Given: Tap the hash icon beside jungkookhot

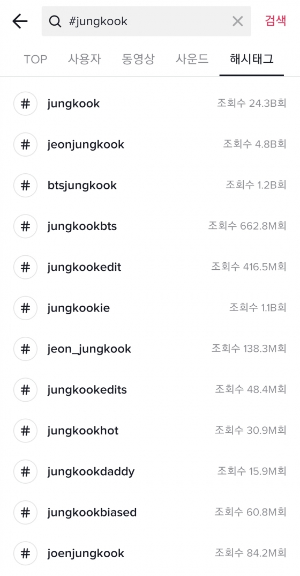Looking at the screenshot, I should pos(25,431).
